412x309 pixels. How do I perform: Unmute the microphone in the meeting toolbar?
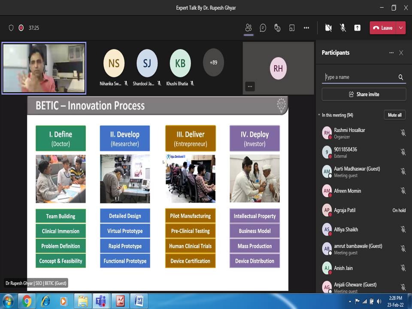(343, 28)
